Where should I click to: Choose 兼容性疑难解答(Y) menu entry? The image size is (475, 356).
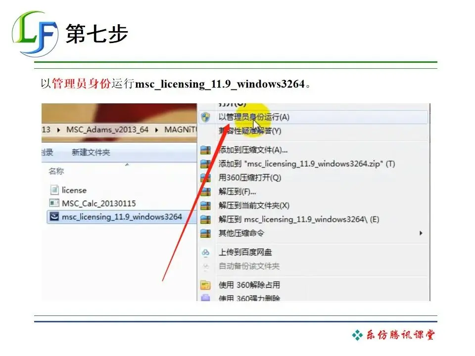click(x=250, y=131)
